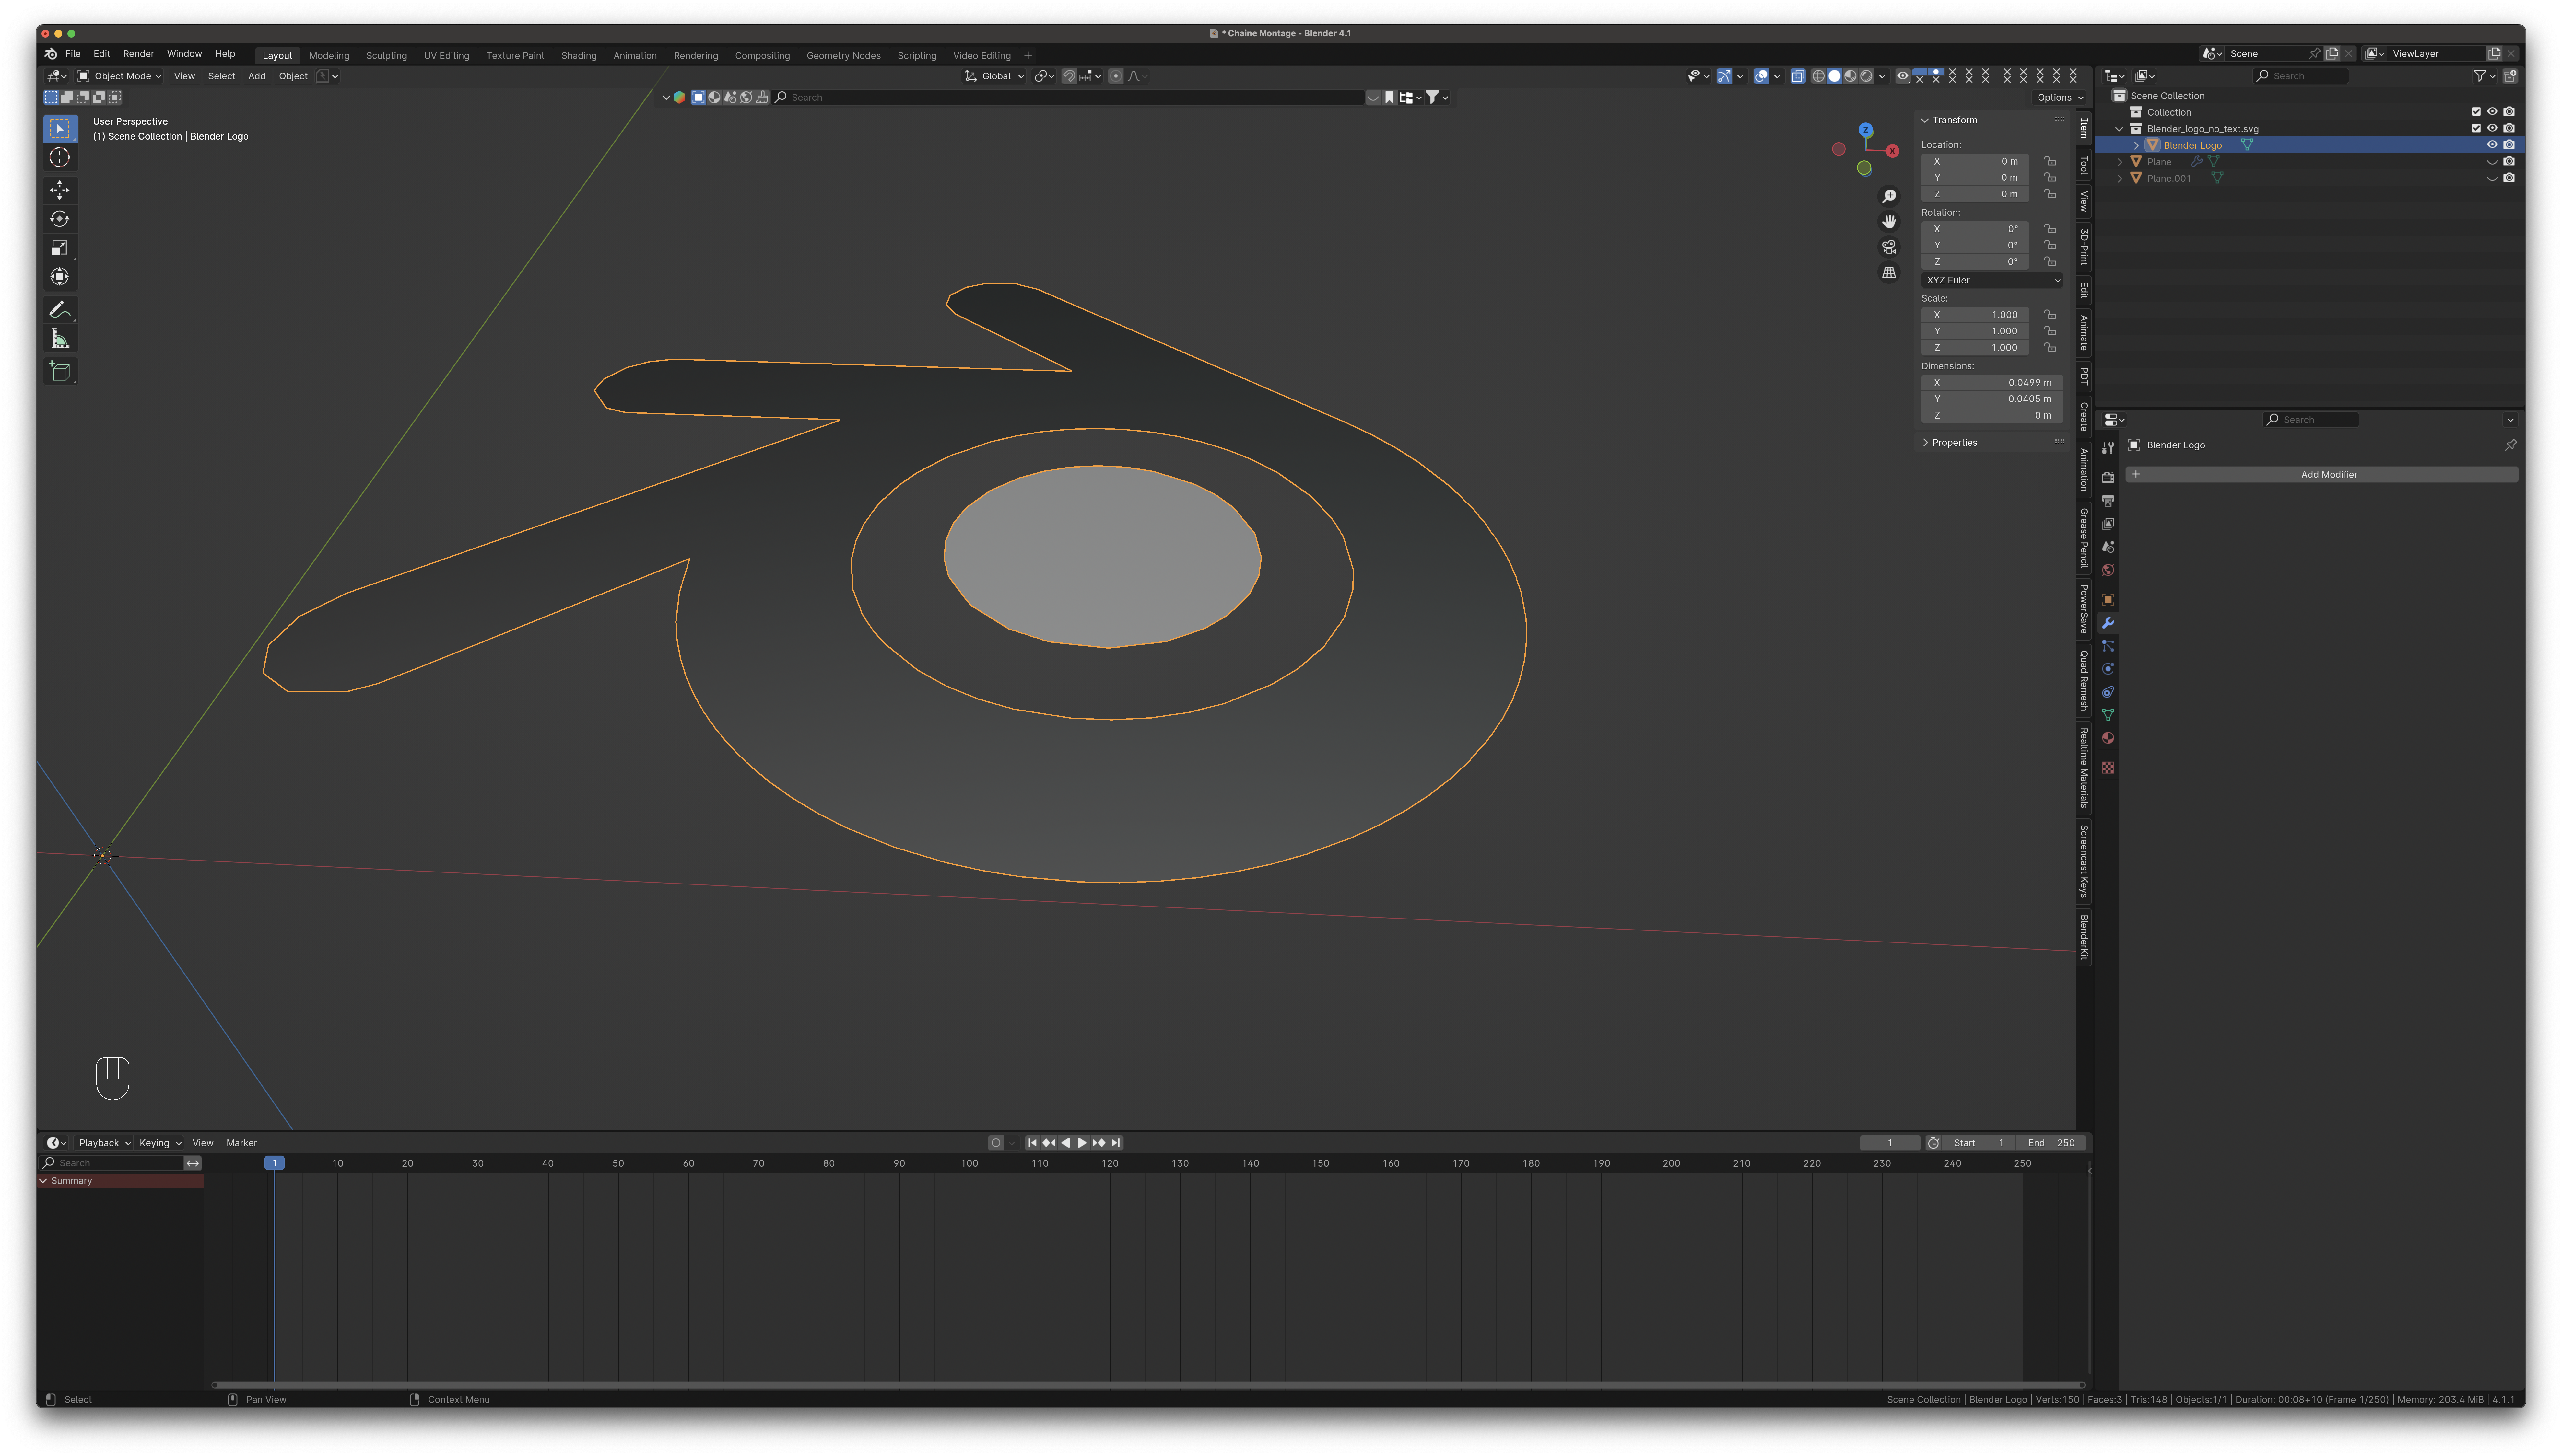Open the Render properties tab icon
This screenshot has width=2562, height=1456.
(x=2108, y=478)
